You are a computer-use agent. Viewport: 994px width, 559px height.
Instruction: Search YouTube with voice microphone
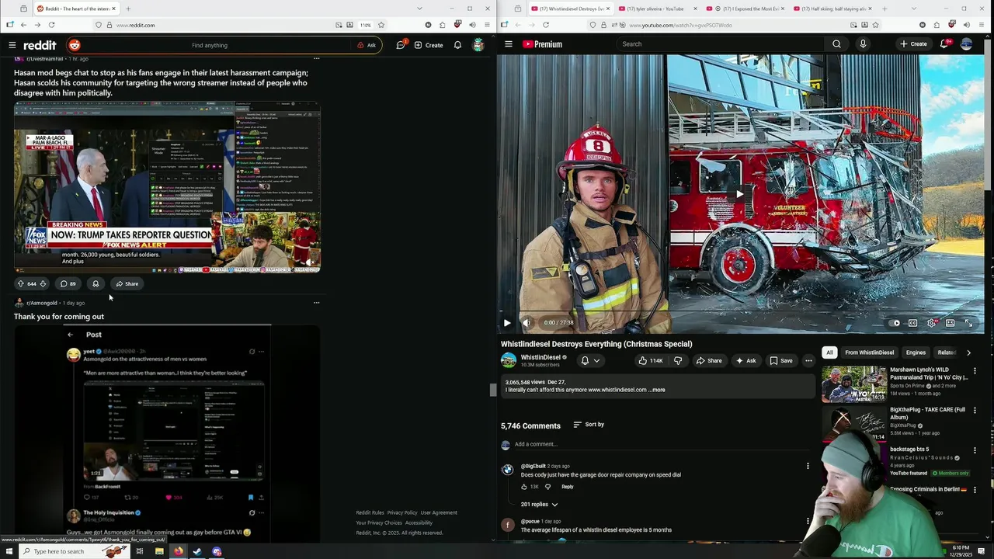pyautogui.click(x=863, y=44)
